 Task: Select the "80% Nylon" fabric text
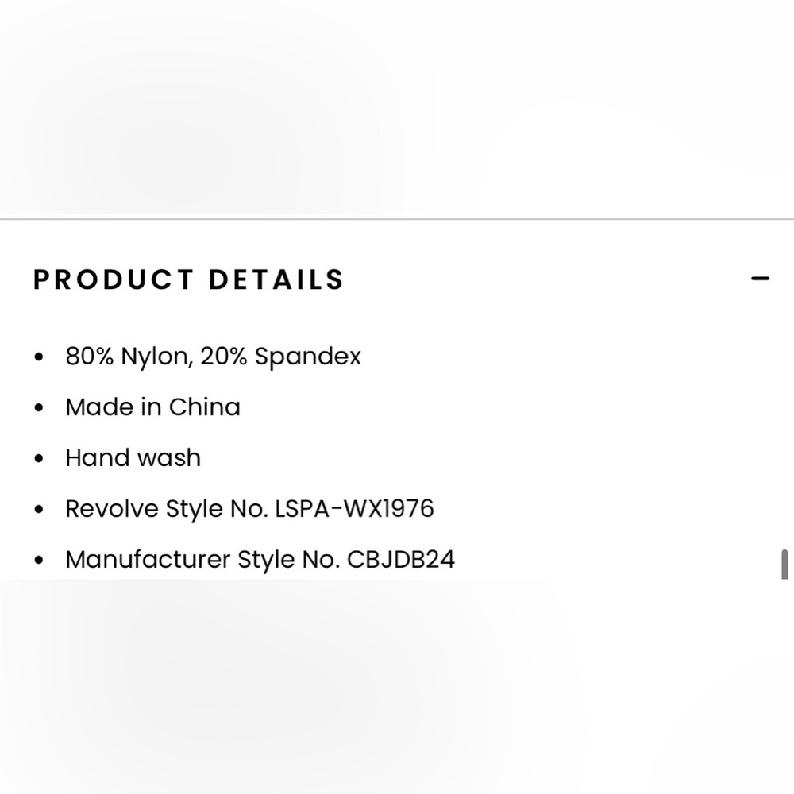click(126, 357)
